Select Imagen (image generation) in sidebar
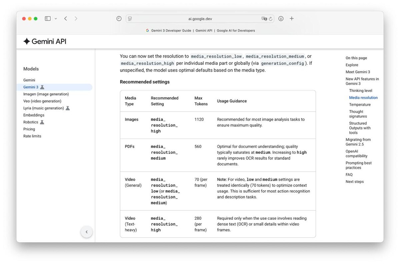400x264 pixels. point(46,94)
